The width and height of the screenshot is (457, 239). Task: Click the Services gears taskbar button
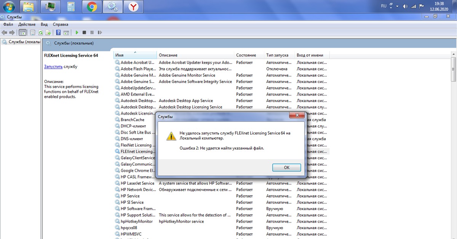pos(112,6)
